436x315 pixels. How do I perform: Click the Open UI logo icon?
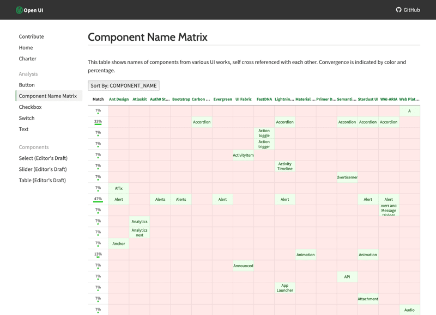19,10
